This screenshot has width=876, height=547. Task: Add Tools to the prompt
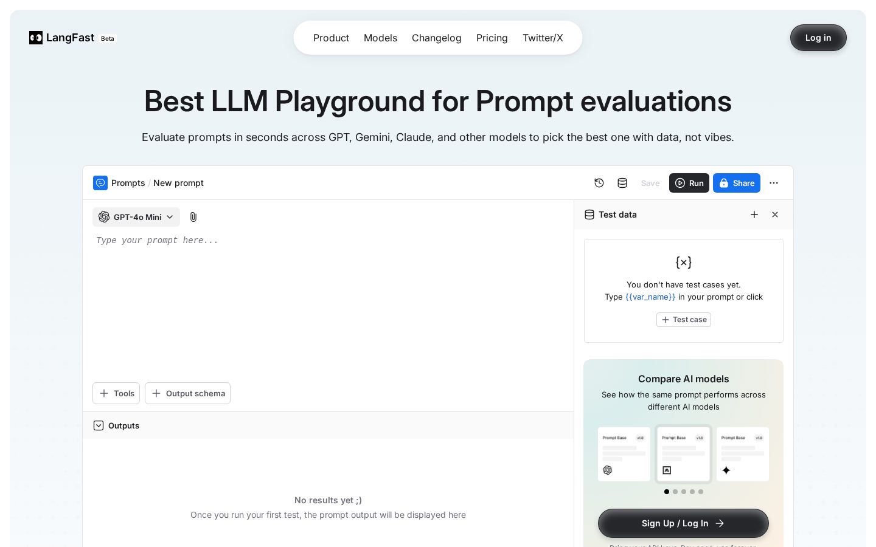click(x=116, y=393)
